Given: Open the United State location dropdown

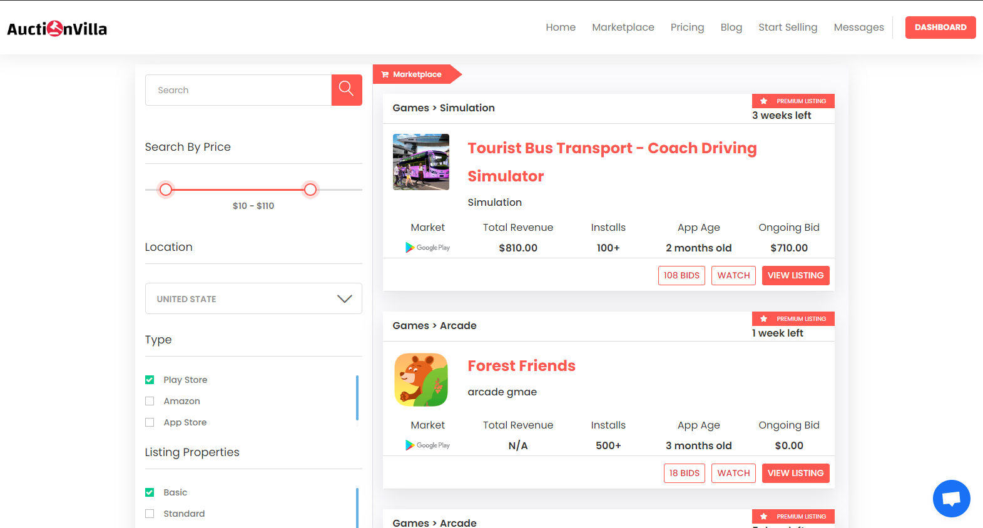Looking at the screenshot, I should 253,298.
